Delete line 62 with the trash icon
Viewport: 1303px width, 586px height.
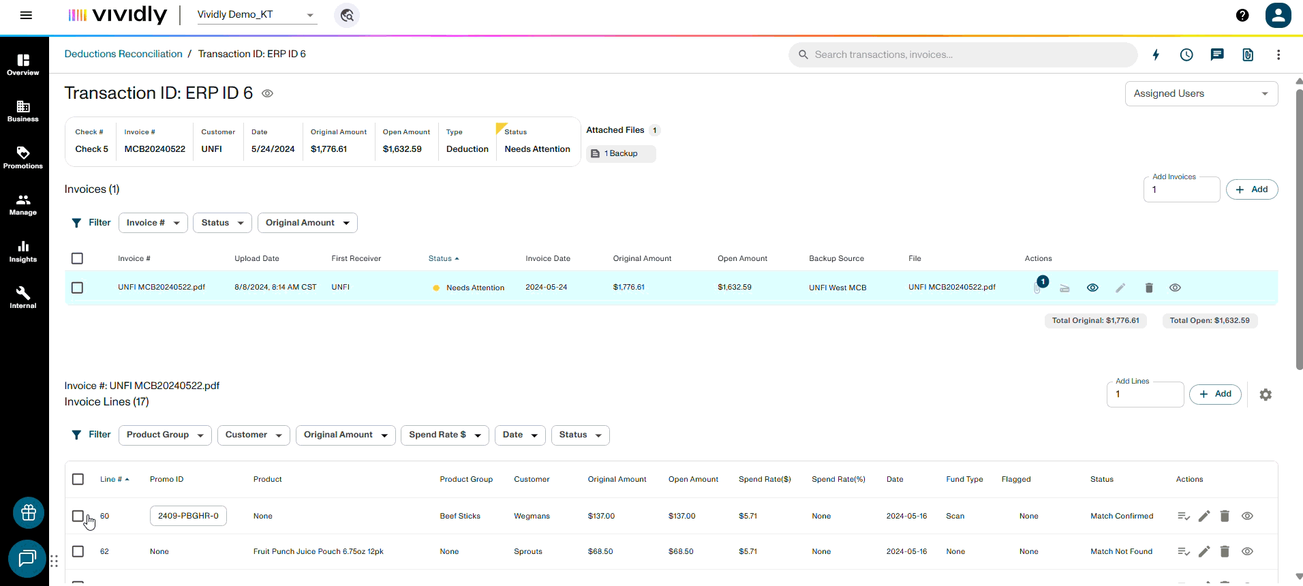(1225, 551)
